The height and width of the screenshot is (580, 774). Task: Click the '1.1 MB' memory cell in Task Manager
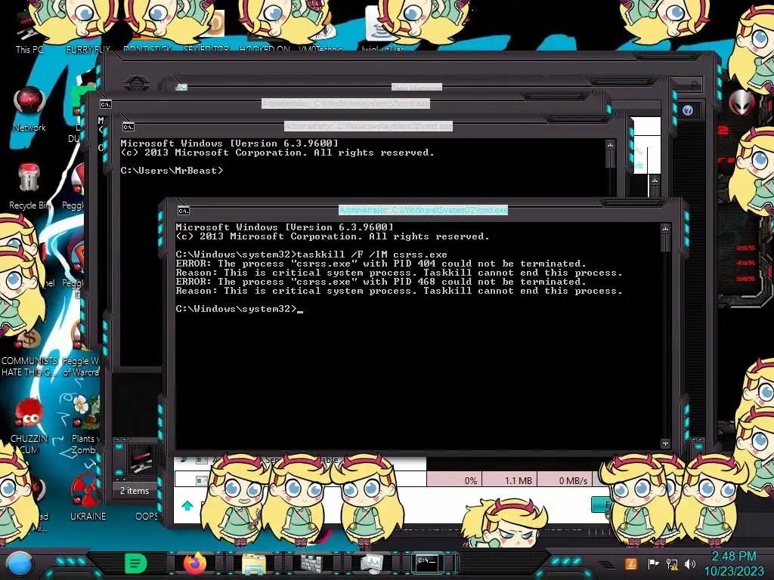pyautogui.click(x=509, y=480)
